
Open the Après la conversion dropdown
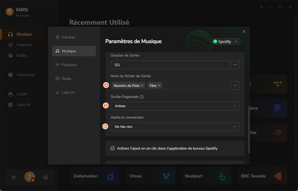click(x=175, y=126)
